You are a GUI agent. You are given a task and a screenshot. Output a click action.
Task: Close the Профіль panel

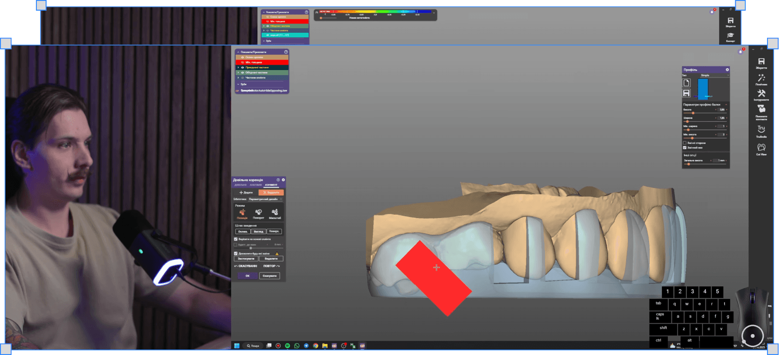point(727,70)
